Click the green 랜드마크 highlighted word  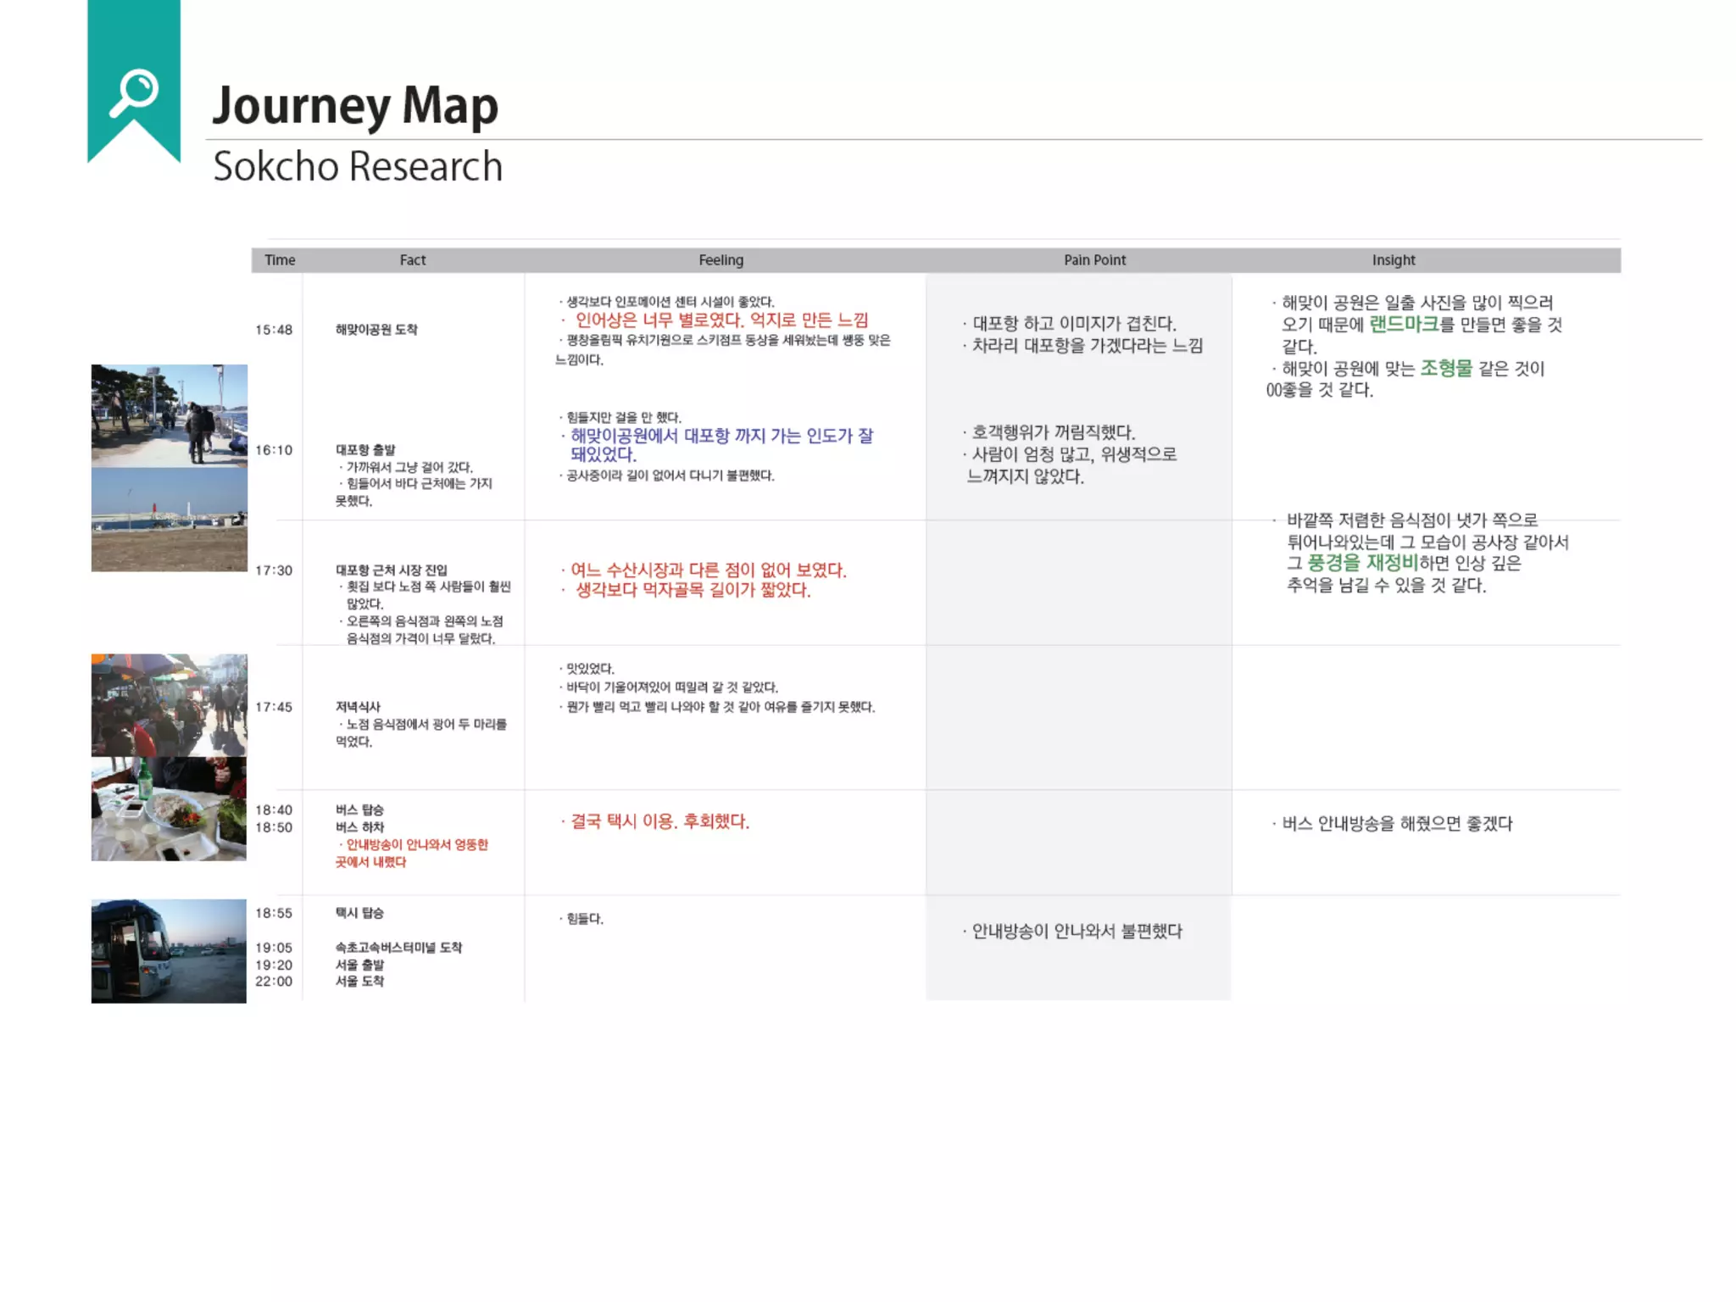coord(1404,325)
